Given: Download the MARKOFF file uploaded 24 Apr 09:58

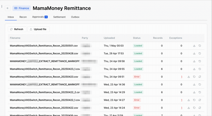Looking at the screenshot, I should [194, 61].
